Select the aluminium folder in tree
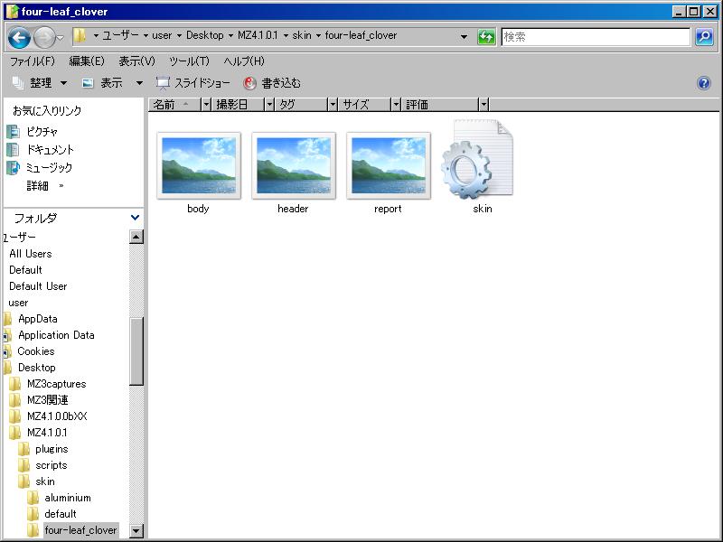Image resolution: width=723 pixels, height=542 pixels. [x=67, y=498]
